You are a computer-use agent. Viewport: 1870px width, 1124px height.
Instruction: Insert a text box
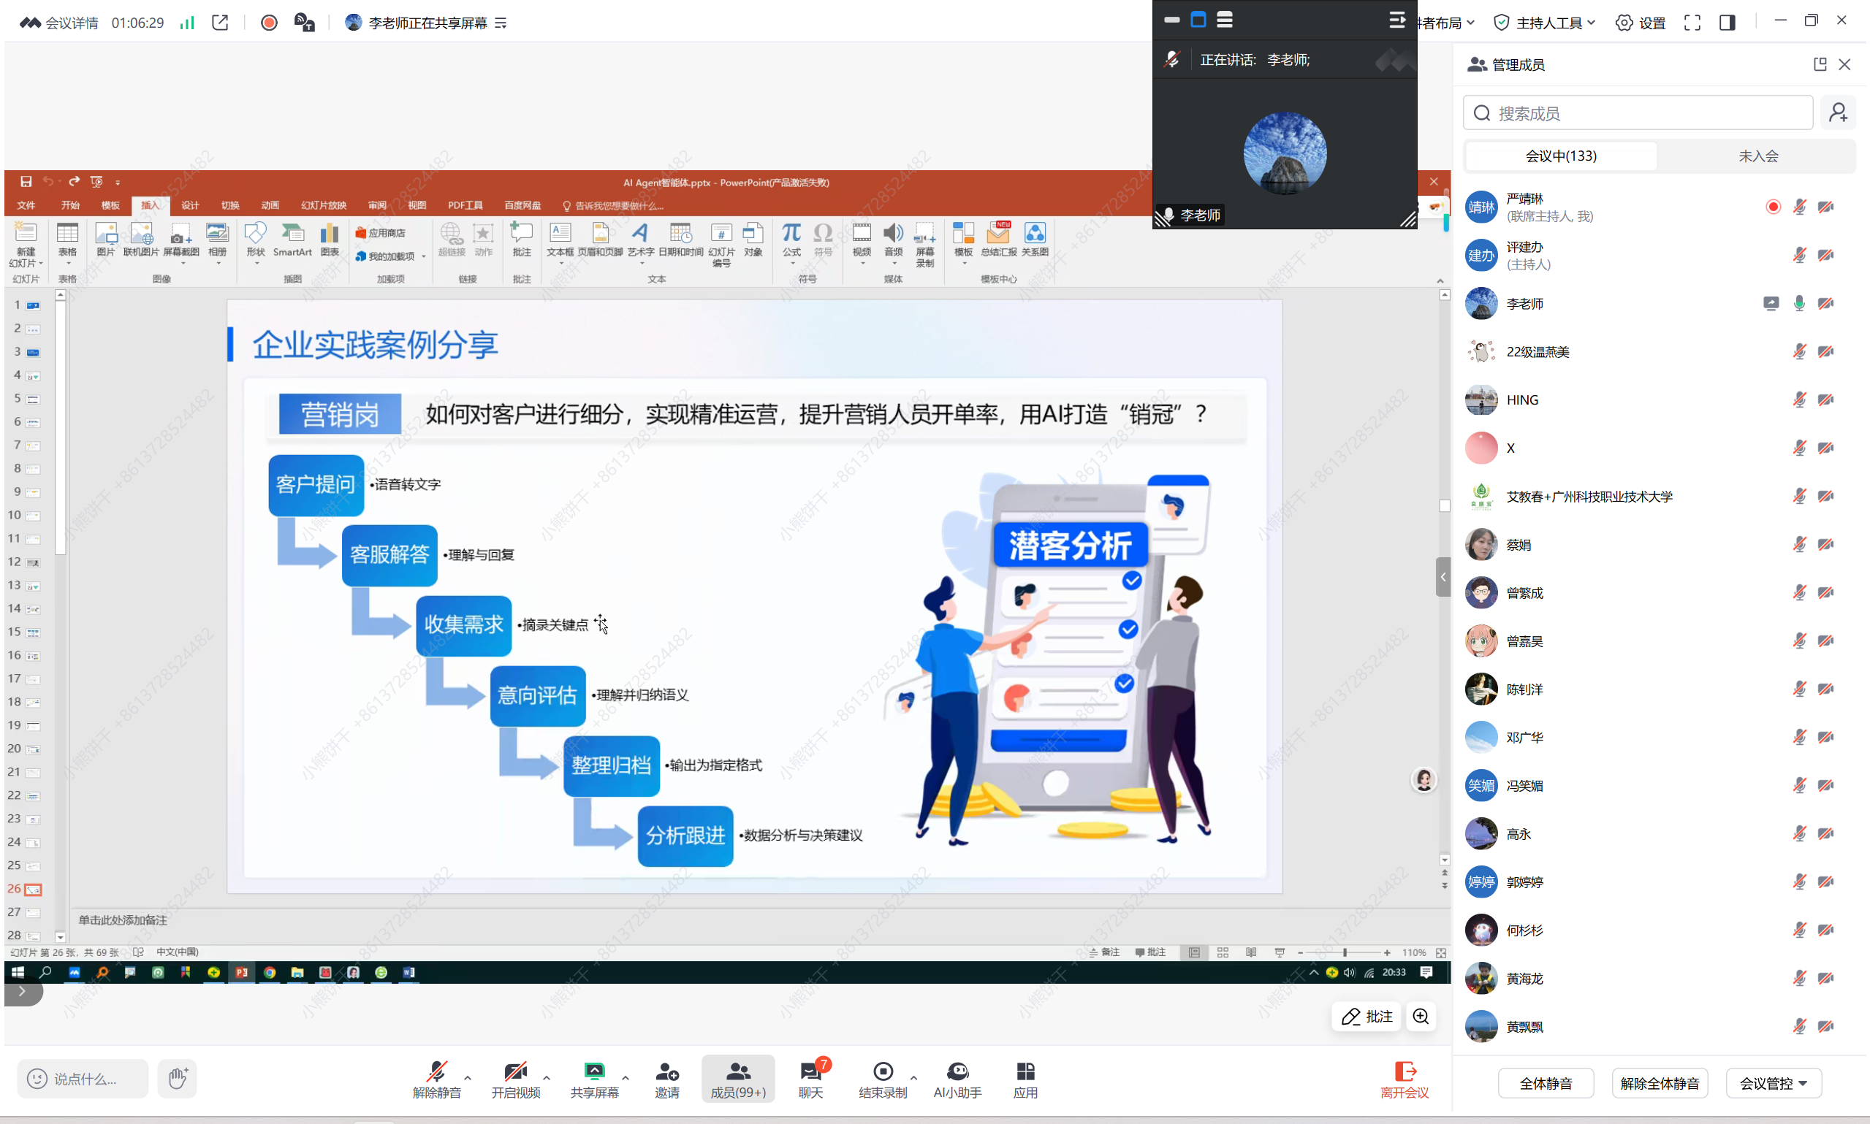pyautogui.click(x=560, y=242)
